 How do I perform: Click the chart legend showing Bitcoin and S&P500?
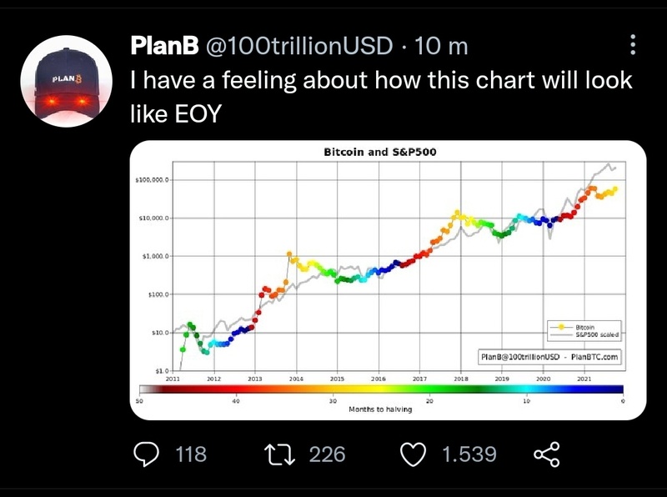[x=584, y=330]
